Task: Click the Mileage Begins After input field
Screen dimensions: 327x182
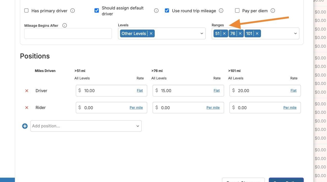Action: click(x=68, y=33)
